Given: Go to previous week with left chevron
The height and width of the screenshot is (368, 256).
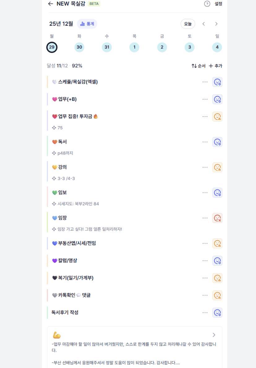Looking at the screenshot, I should tap(203, 24).
